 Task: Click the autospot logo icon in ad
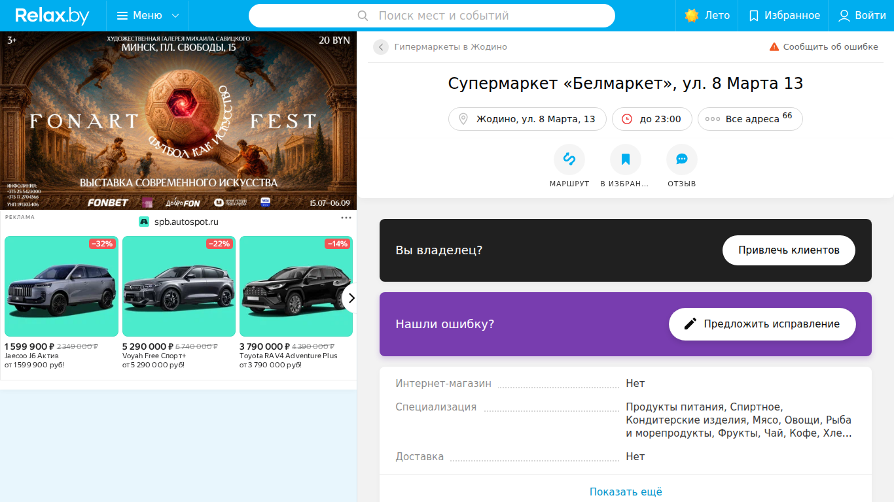(x=144, y=222)
